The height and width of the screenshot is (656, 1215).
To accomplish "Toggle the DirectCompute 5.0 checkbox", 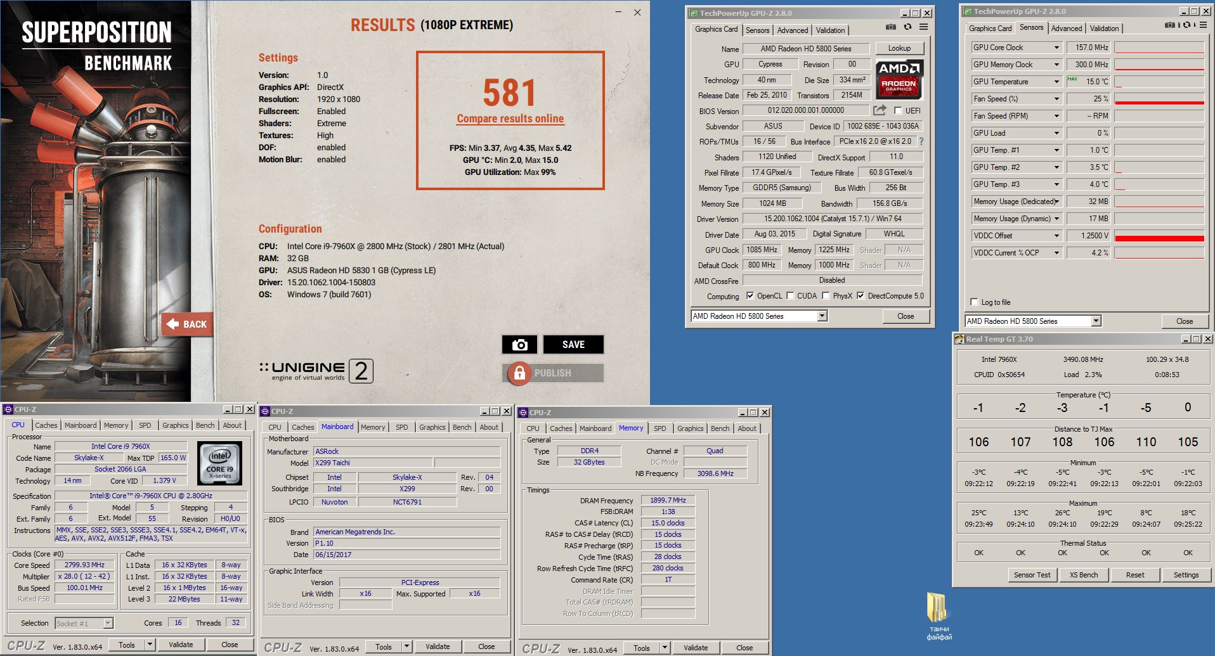I will tap(861, 295).
